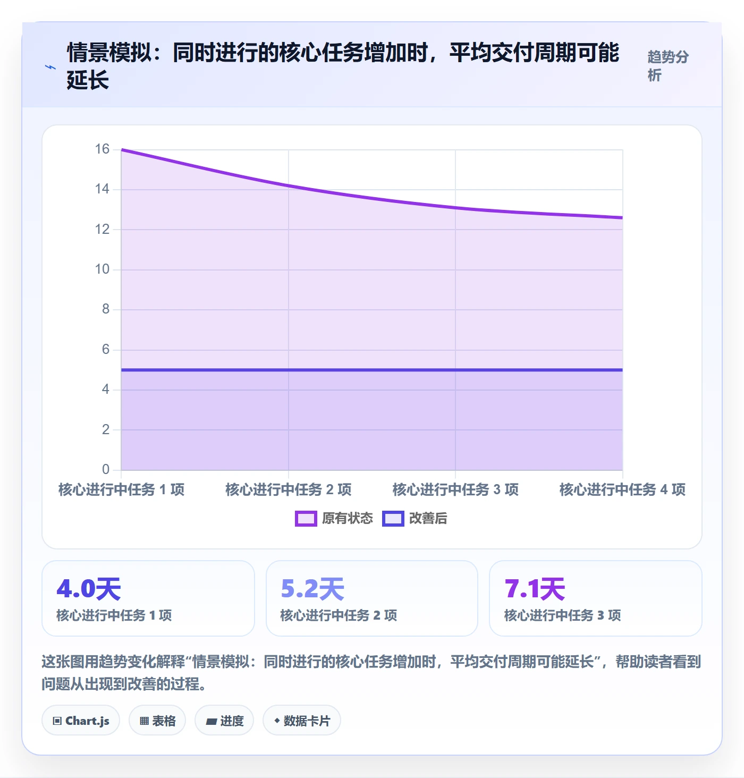Click the description paragraph starting 这张图用趋势变化
The width and height of the screenshot is (744, 778).
coord(371,672)
